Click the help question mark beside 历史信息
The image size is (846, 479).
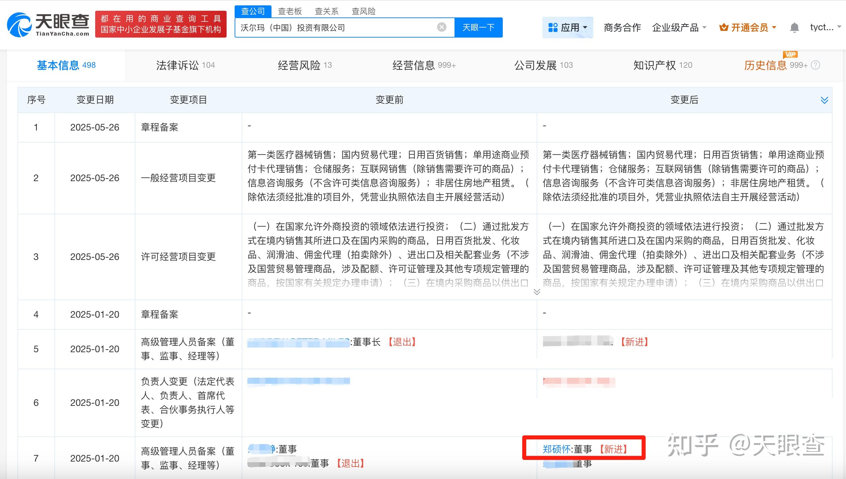pos(815,65)
